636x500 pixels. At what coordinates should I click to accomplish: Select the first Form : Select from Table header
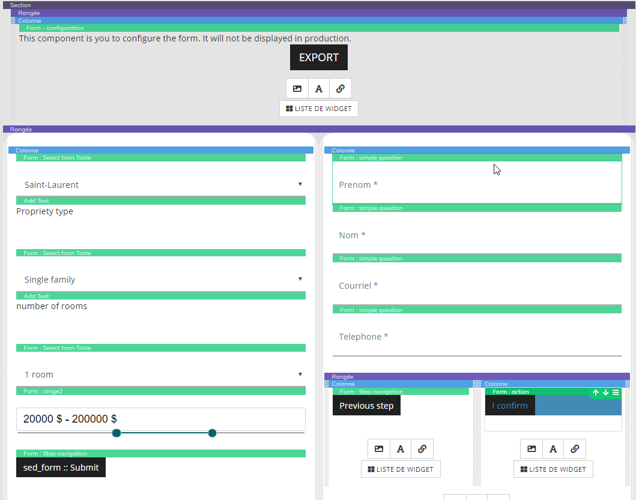[161, 158]
